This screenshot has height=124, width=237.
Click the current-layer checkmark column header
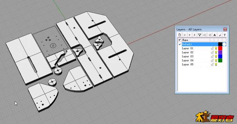tap(179, 40)
